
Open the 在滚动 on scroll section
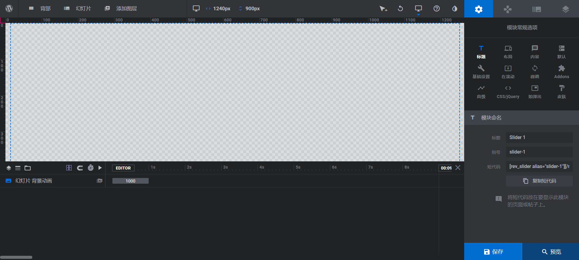(508, 72)
